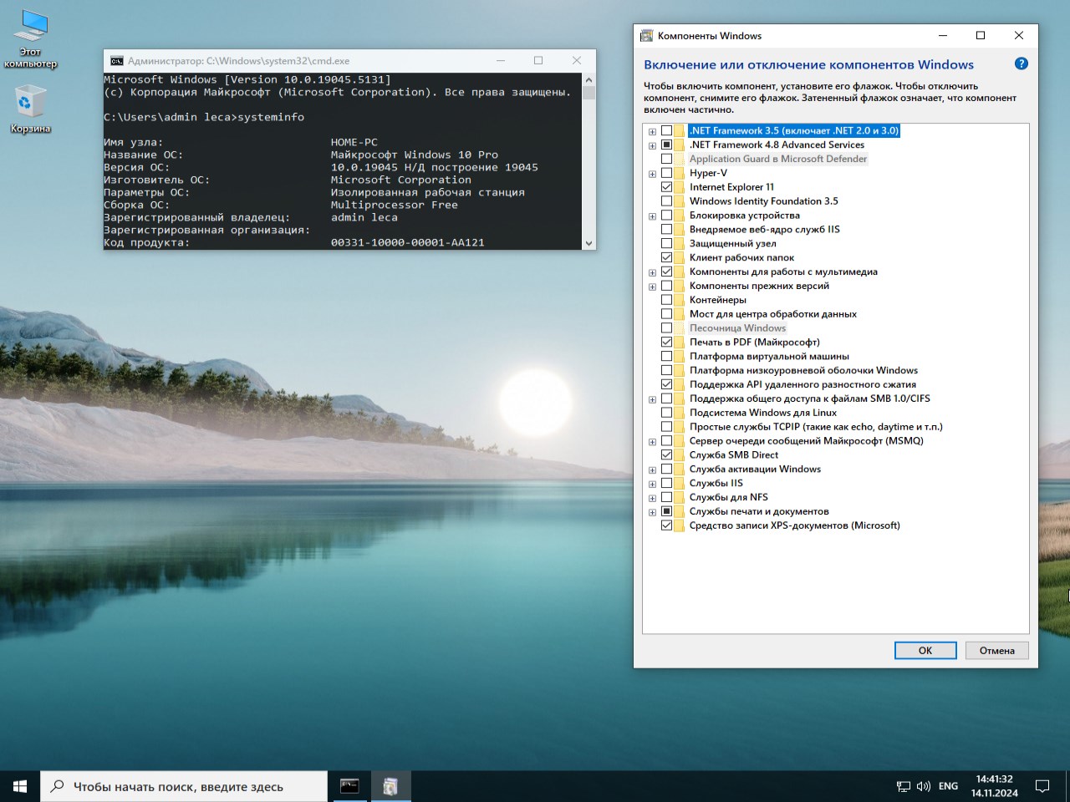Enable the Hyper-V checkbox
This screenshot has height=802, width=1070.
click(x=666, y=173)
